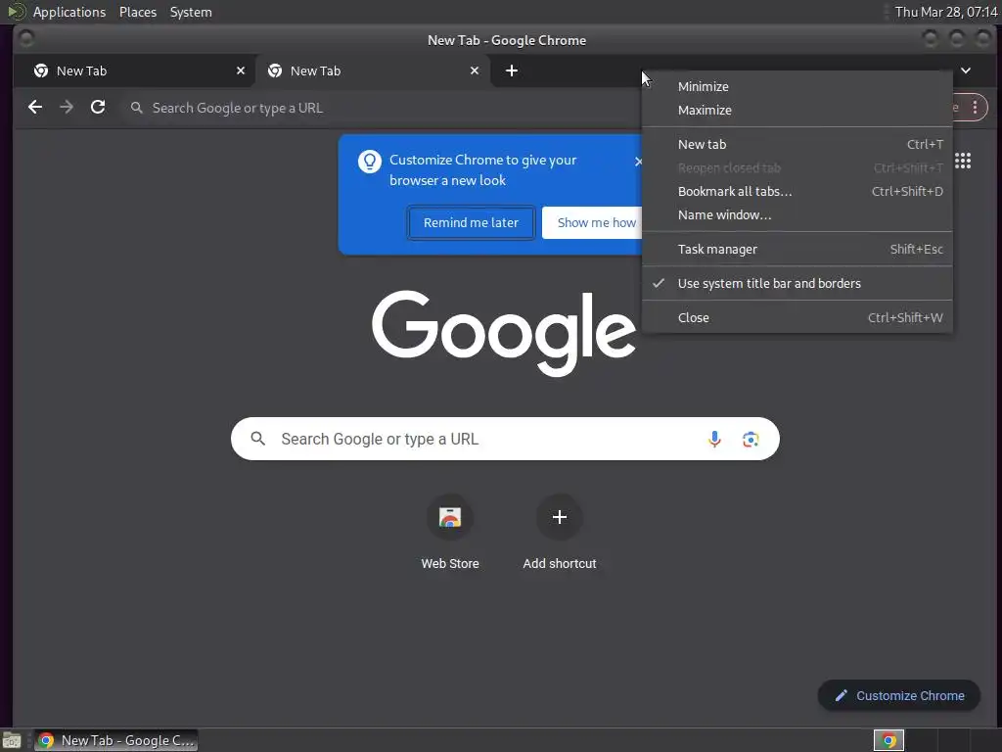Toggle Use system title bar and borders

click(x=797, y=283)
